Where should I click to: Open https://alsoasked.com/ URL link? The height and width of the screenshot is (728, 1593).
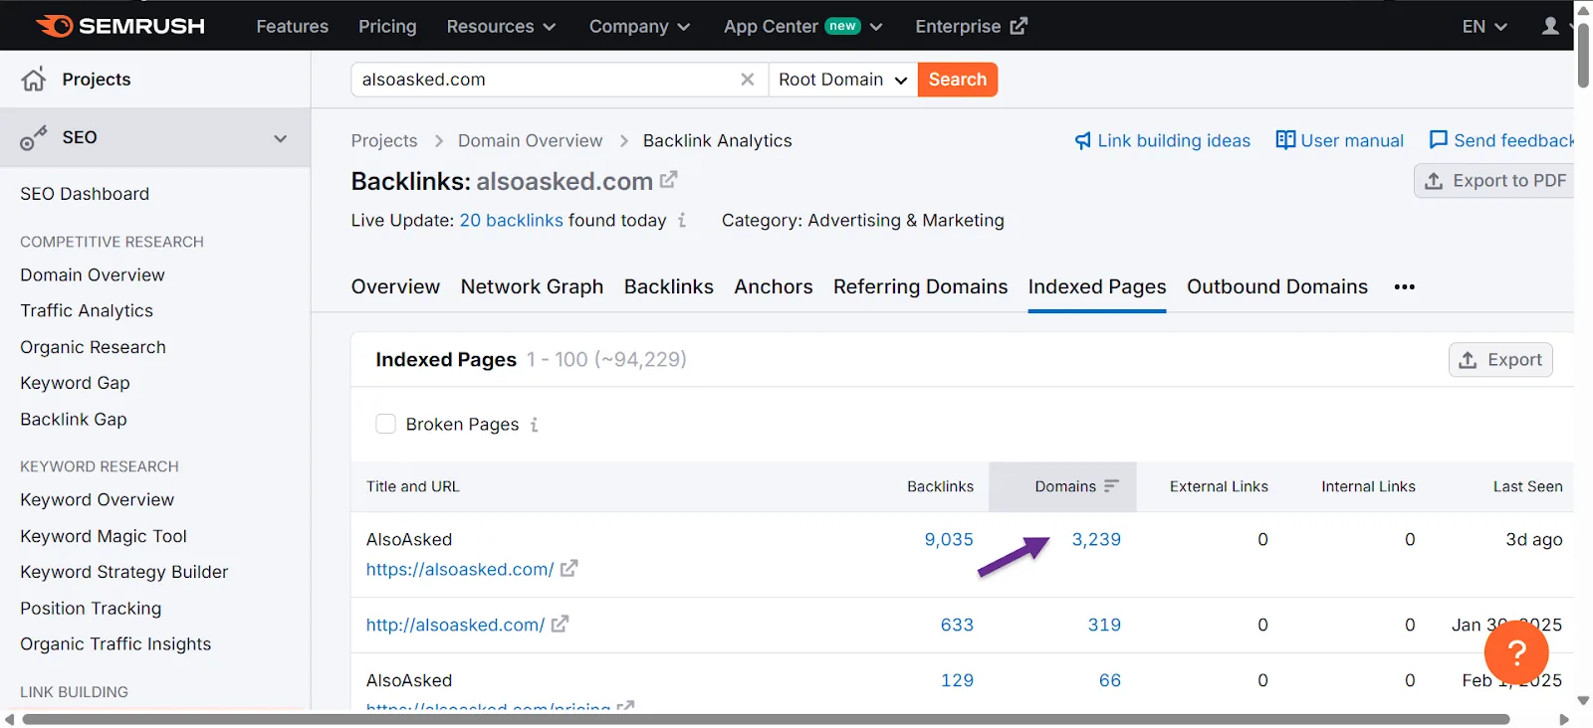point(460,569)
